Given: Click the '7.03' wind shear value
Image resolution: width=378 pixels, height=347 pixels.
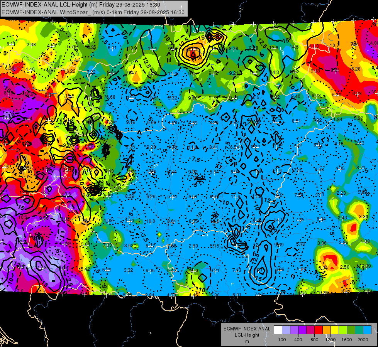Looking at the screenshot, I should tap(107, 245).
